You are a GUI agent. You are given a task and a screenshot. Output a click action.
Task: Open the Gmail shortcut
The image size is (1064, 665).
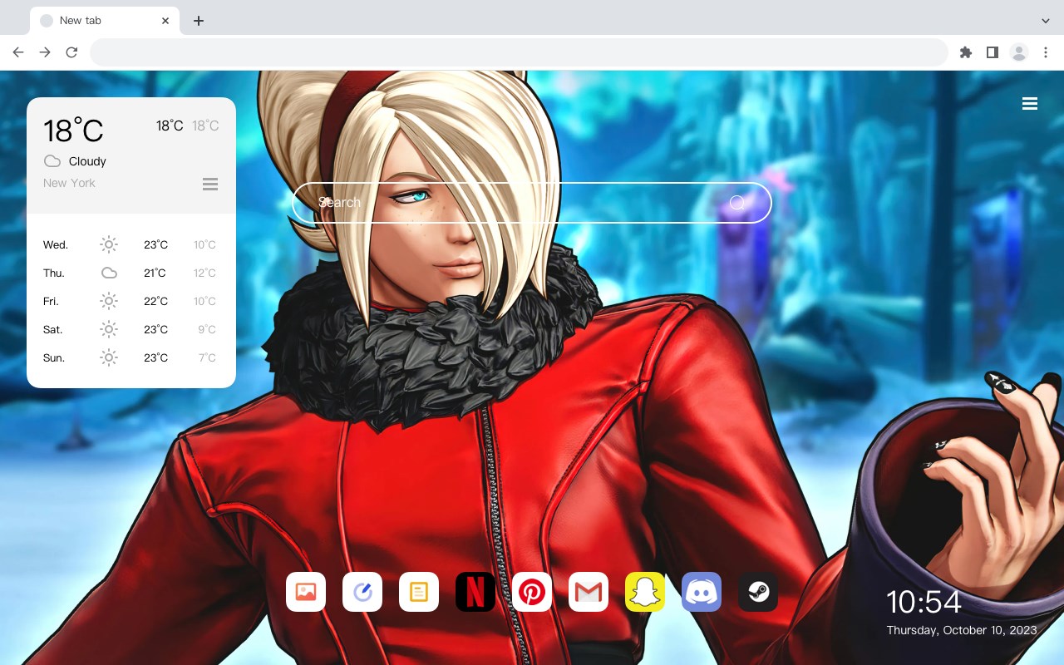(x=589, y=592)
